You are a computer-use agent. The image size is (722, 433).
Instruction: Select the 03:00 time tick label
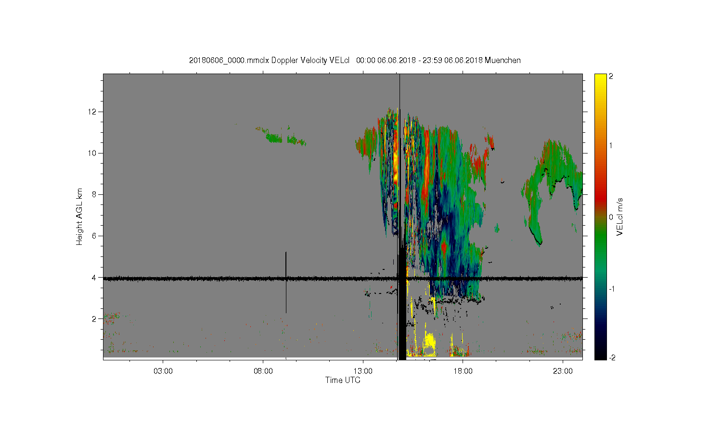(163, 371)
